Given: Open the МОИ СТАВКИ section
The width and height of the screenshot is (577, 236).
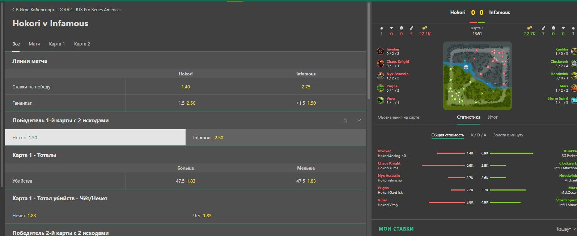Looking at the screenshot, I should pos(396,229).
